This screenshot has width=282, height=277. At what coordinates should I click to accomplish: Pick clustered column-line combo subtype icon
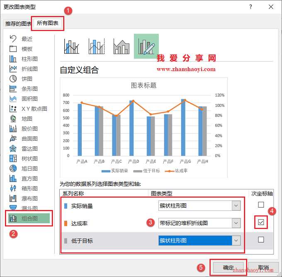(72, 46)
